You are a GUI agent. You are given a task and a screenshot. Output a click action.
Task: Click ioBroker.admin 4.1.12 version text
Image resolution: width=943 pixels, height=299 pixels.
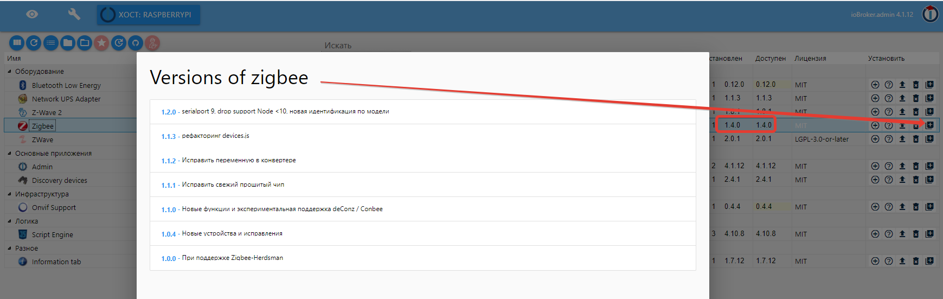pyautogui.click(x=882, y=15)
